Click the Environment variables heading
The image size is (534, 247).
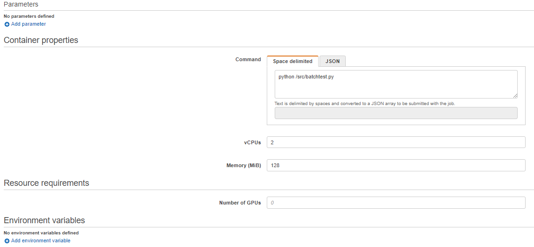point(44,220)
